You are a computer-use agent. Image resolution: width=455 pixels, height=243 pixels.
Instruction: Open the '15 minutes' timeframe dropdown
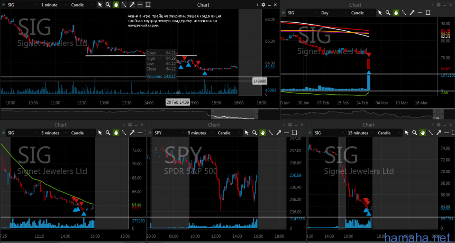click(361, 133)
